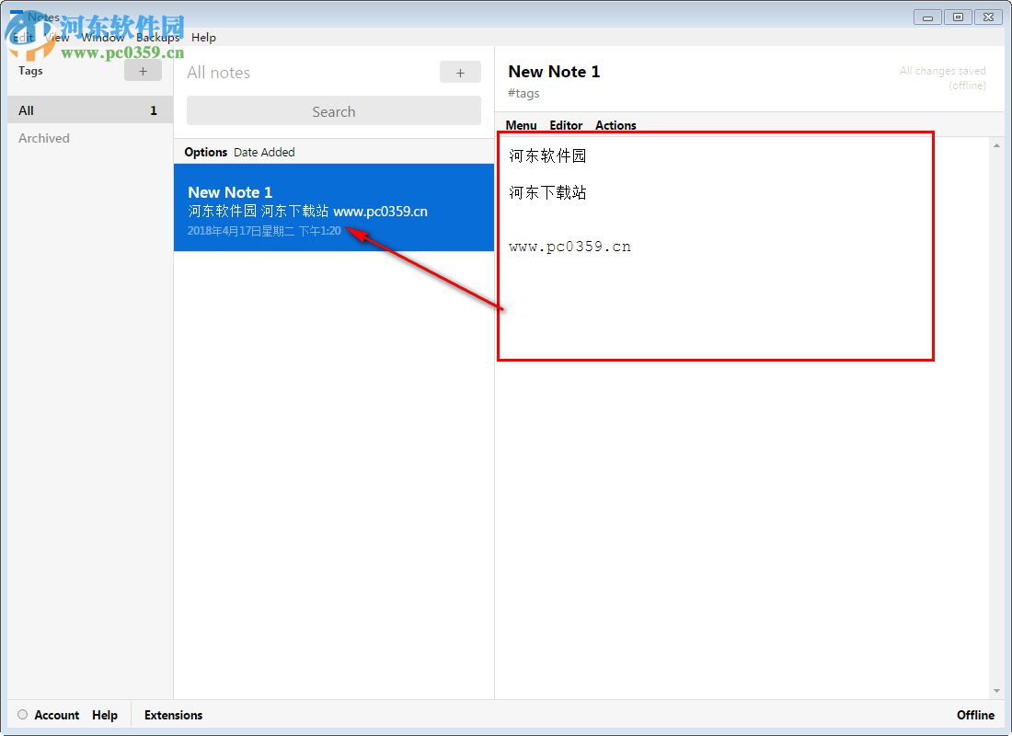Click the Account button in footer

coord(57,715)
